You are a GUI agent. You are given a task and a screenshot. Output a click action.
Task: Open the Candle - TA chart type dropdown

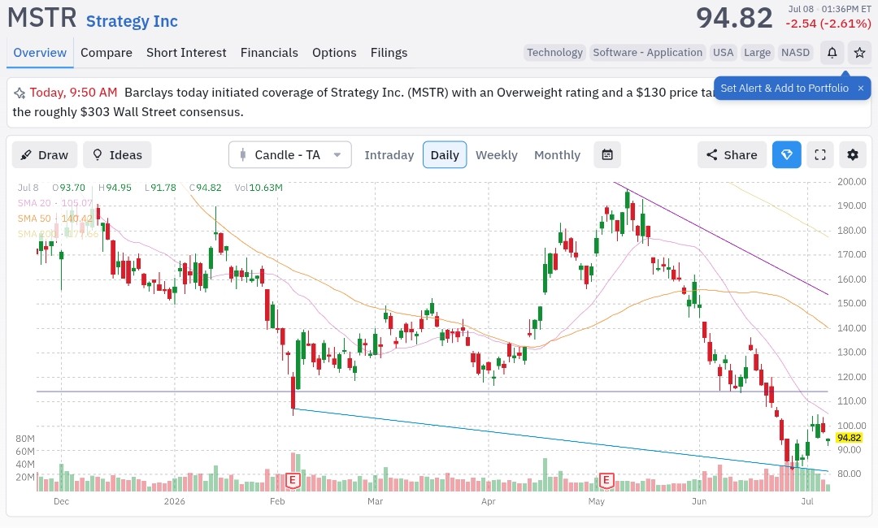[x=290, y=155]
